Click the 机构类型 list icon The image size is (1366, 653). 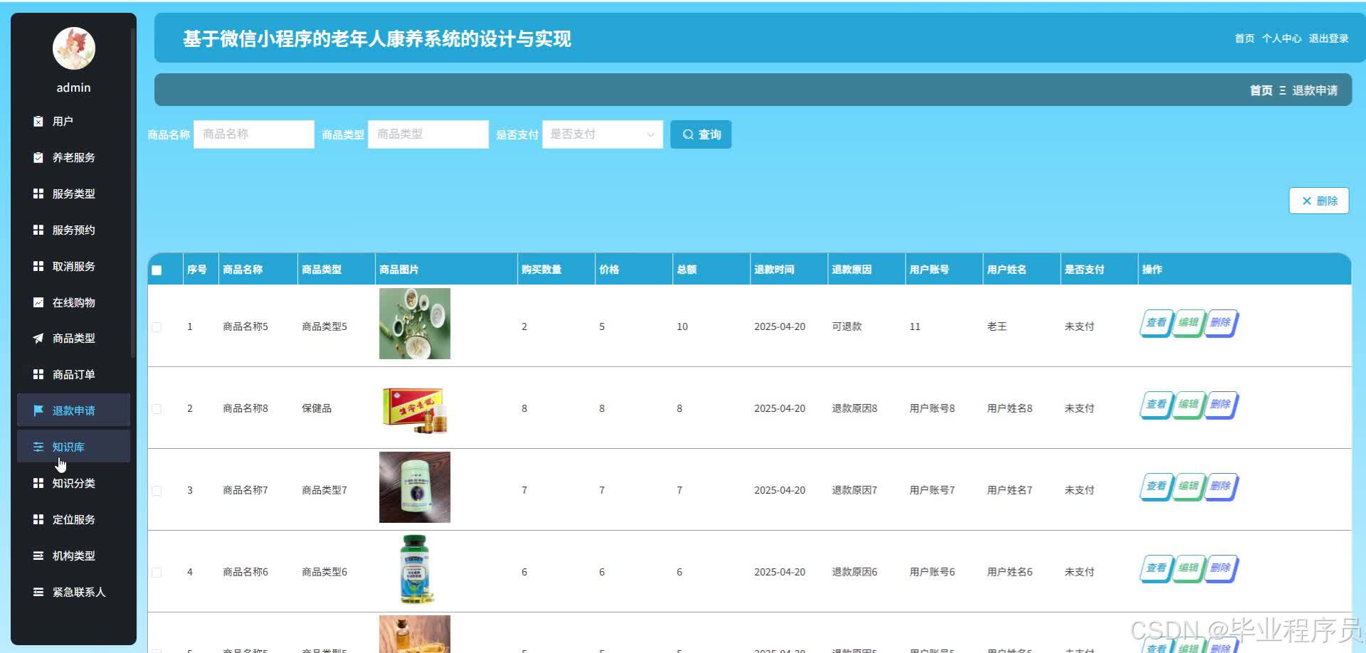click(38, 556)
